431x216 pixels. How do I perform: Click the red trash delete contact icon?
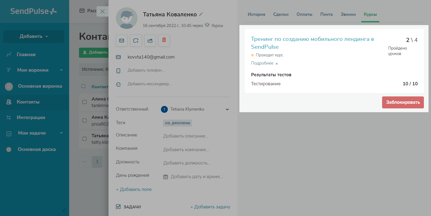164,40
